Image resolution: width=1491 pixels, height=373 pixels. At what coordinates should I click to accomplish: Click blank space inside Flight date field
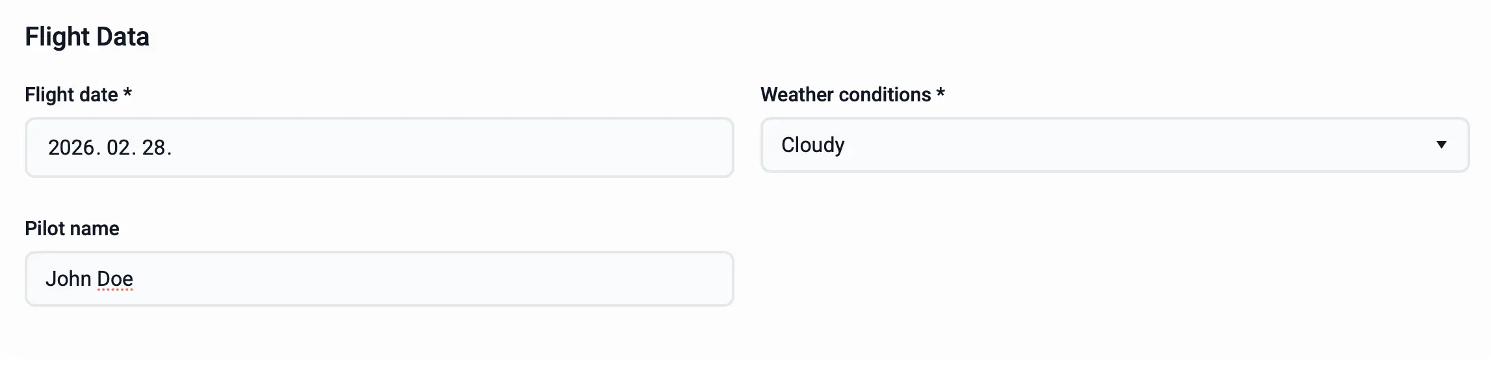pos(455,148)
